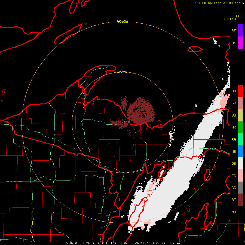This screenshot has width=245, height=245.
Task: Click the 9 JAN 26 date text
Action: [x=157, y=243]
